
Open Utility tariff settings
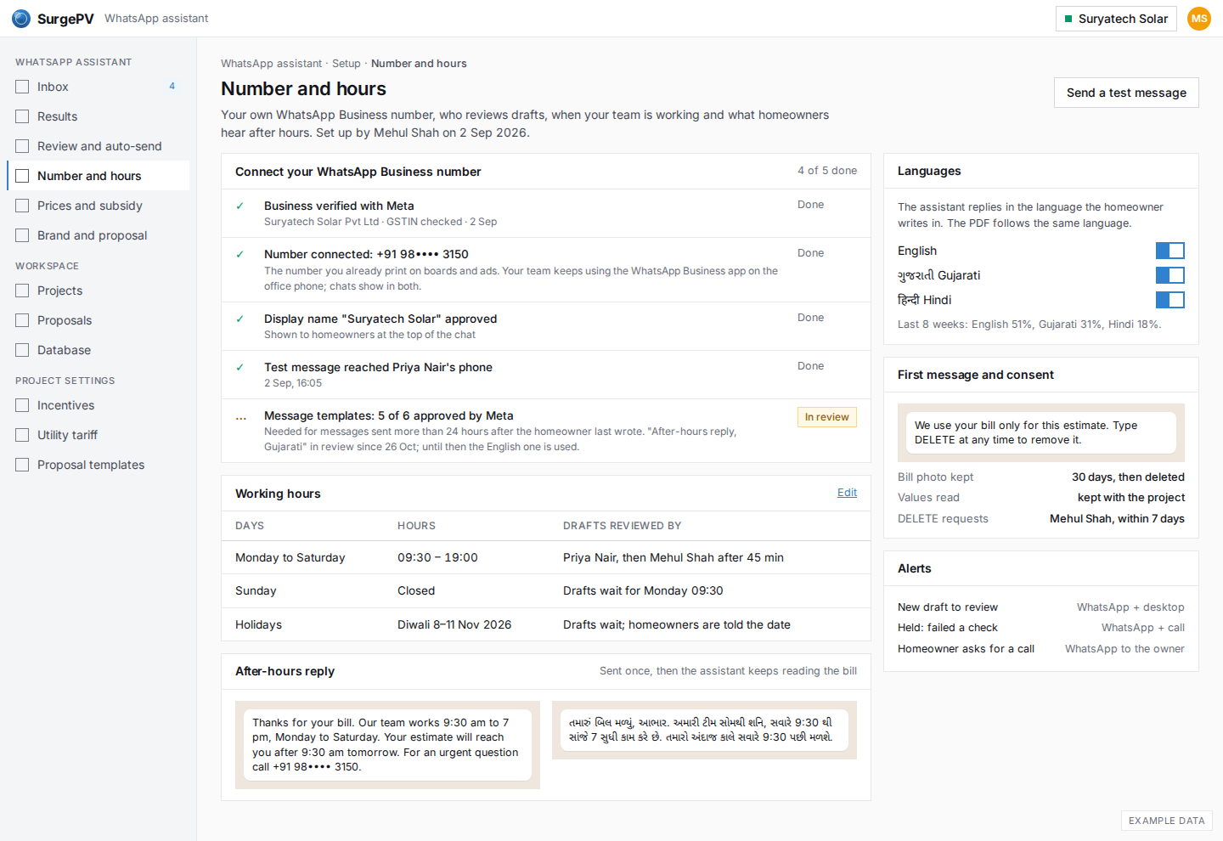point(98,435)
